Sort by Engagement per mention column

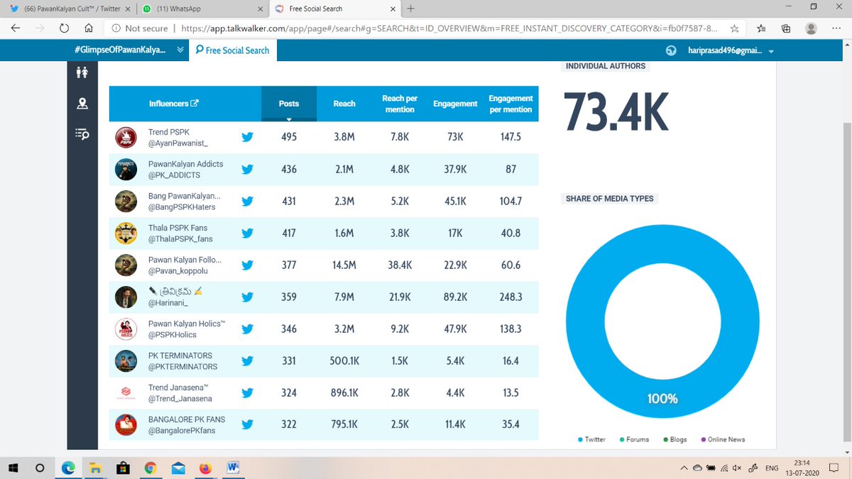coord(510,104)
